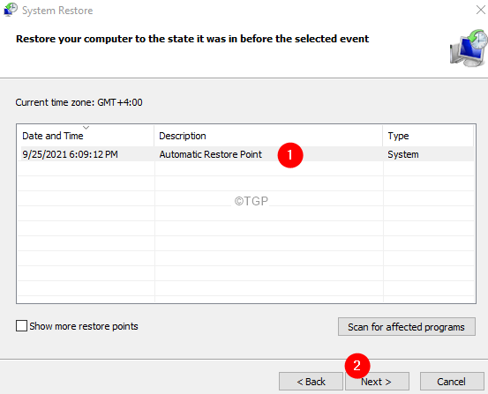Sort list by Type column header
The height and width of the screenshot is (394, 488).
[428, 136]
